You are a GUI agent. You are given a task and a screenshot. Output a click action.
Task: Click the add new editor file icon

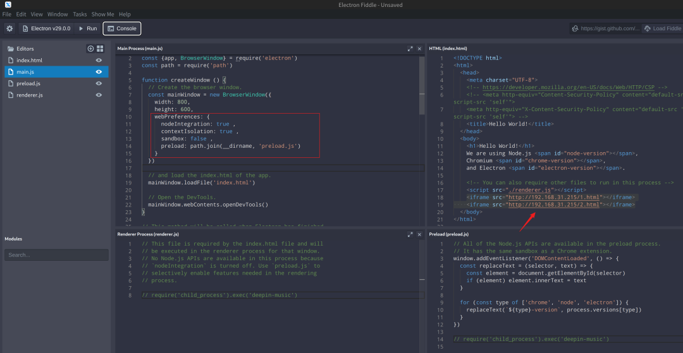(90, 49)
